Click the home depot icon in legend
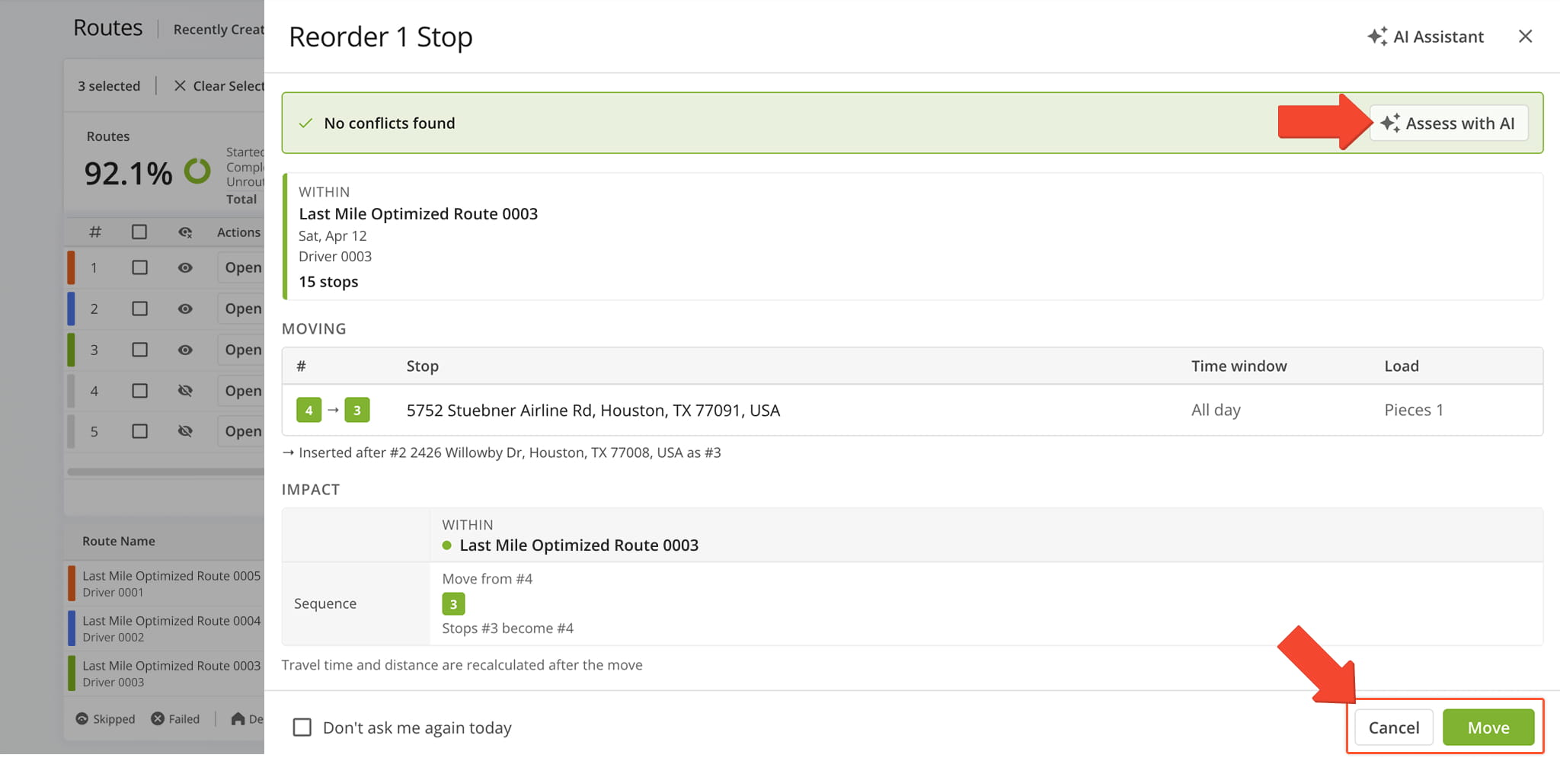 point(238,718)
